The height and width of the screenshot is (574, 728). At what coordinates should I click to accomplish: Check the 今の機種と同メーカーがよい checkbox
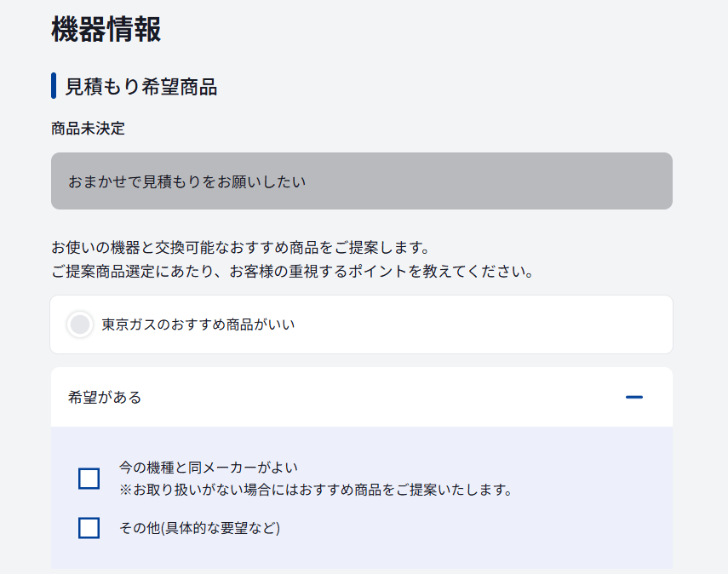pyautogui.click(x=89, y=479)
